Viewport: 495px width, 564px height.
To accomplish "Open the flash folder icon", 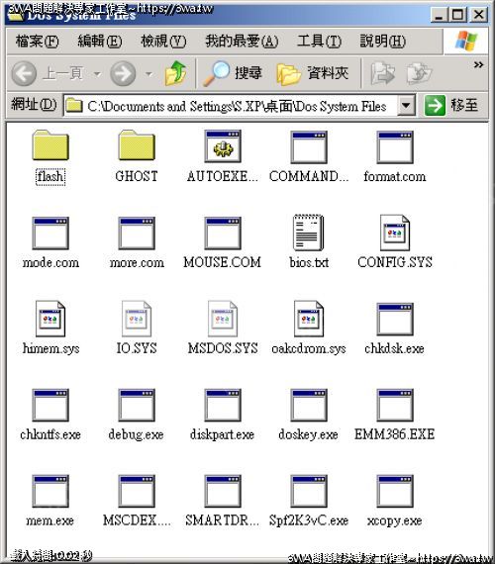I will point(50,144).
